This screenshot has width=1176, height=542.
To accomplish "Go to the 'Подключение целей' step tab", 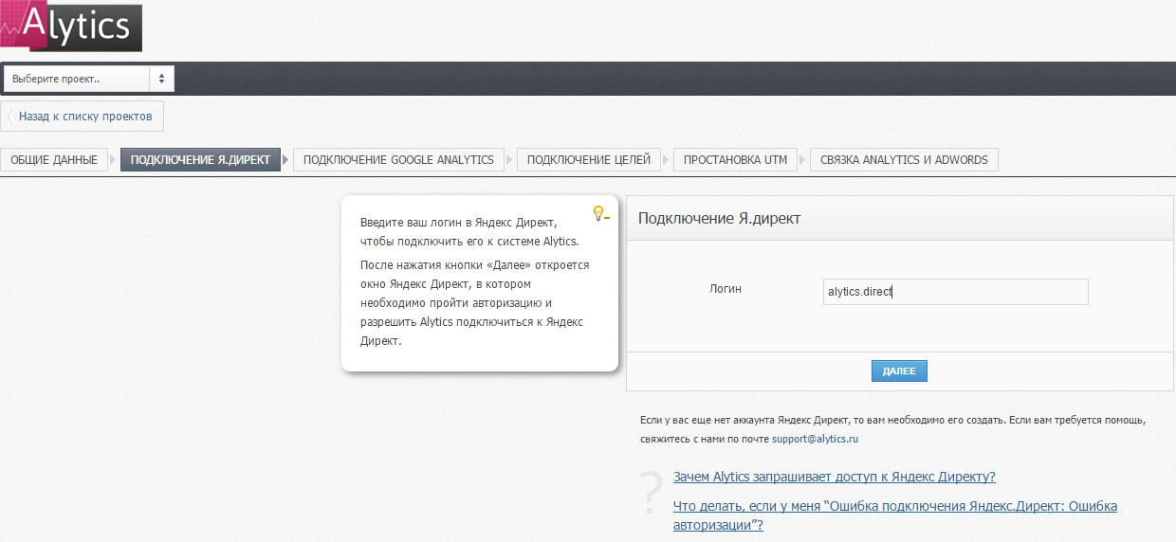I will [588, 159].
